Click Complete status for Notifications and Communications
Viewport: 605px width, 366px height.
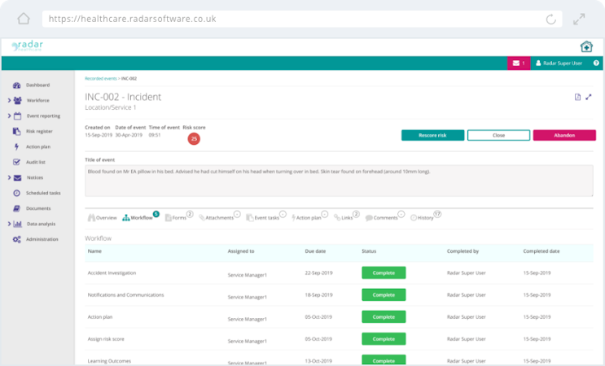[384, 294]
